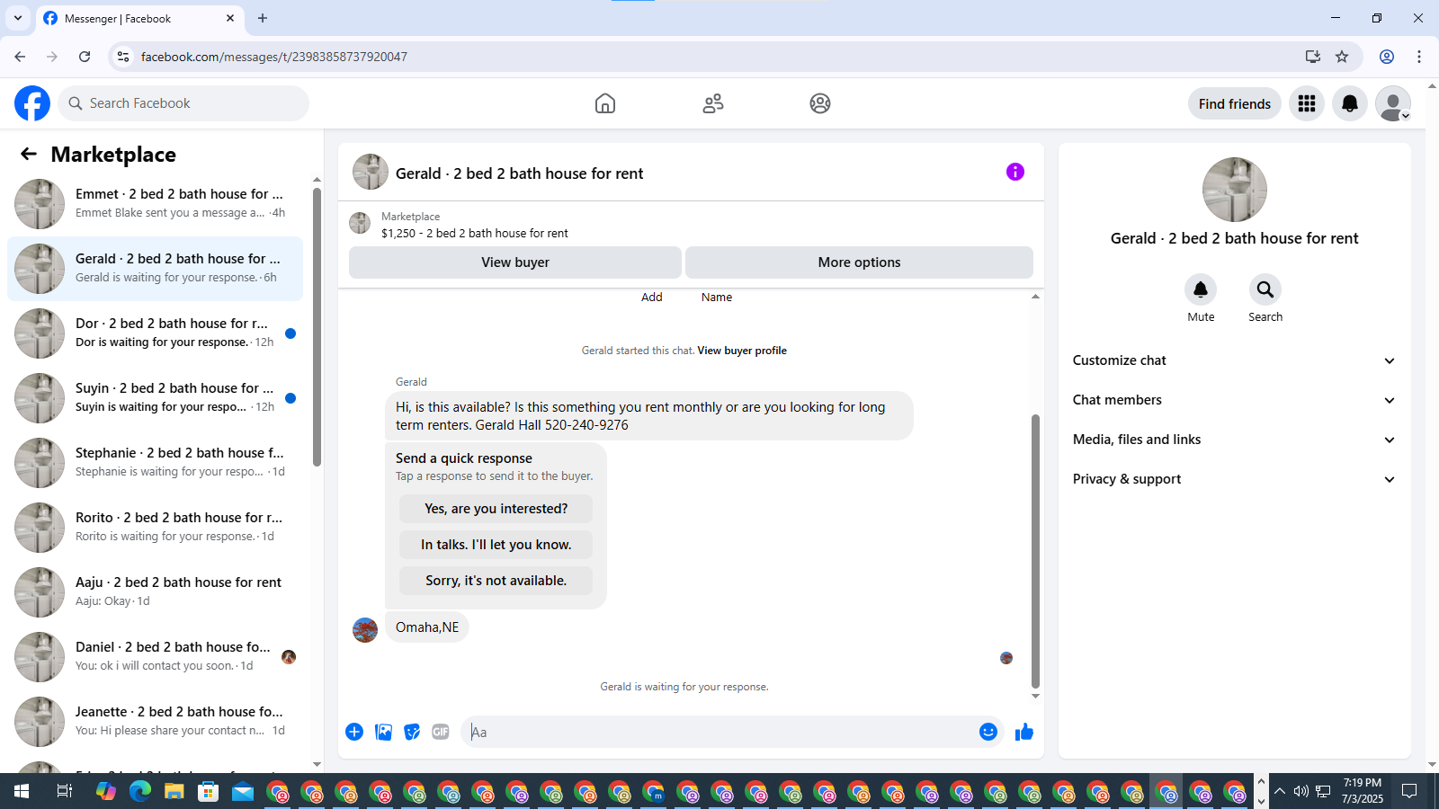
Task: Open Windows Start menu
Action: tap(22, 791)
